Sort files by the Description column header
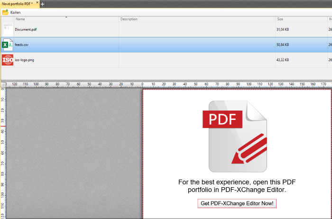Screen dimensions: 332x219 [x=197, y=19]
